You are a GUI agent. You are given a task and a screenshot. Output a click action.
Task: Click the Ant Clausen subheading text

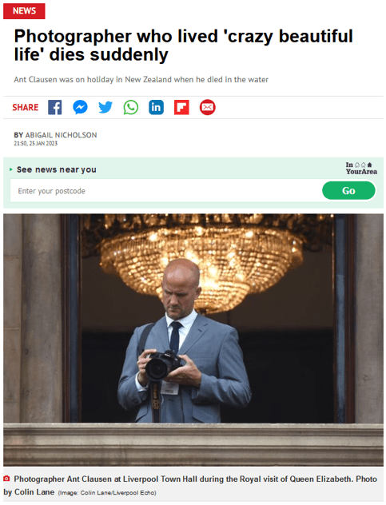click(141, 80)
